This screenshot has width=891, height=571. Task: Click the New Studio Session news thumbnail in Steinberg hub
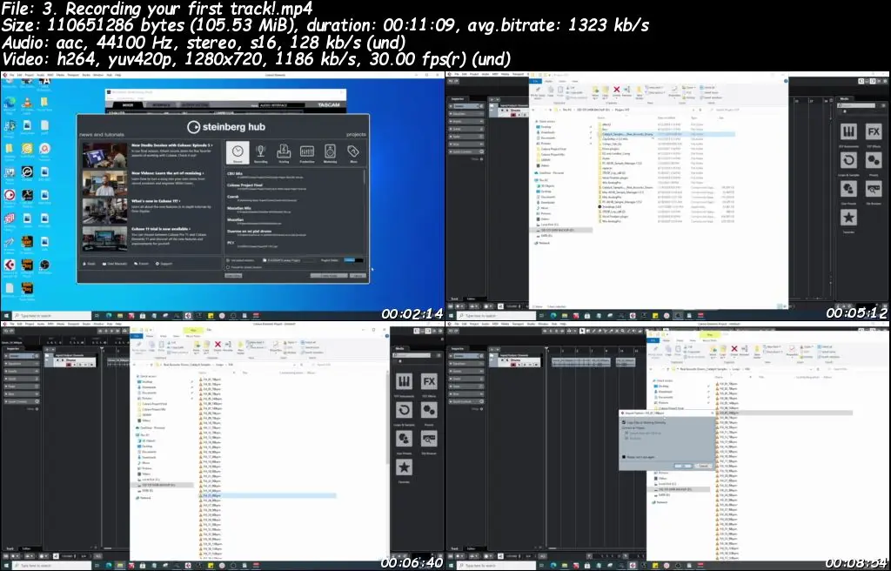pos(104,155)
